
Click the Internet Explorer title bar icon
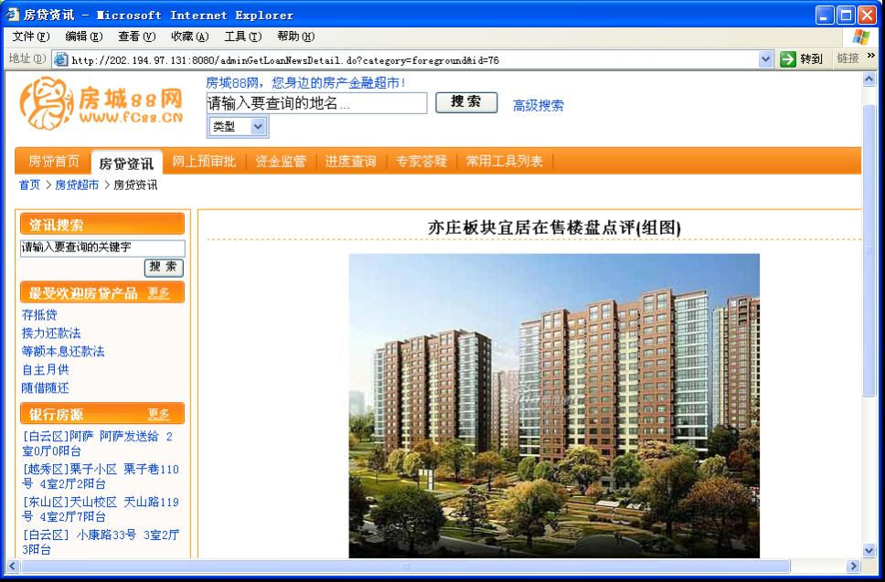(x=13, y=15)
